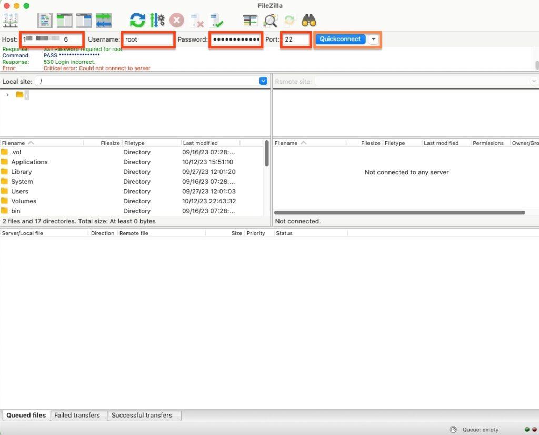Viewport: 539px width, 435px height.
Task: Toggle synchronized browsing
Action: (x=290, y=21)
